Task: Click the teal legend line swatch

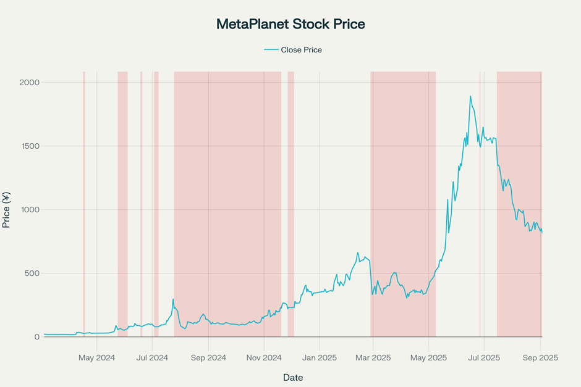Action: coord(271,50)
